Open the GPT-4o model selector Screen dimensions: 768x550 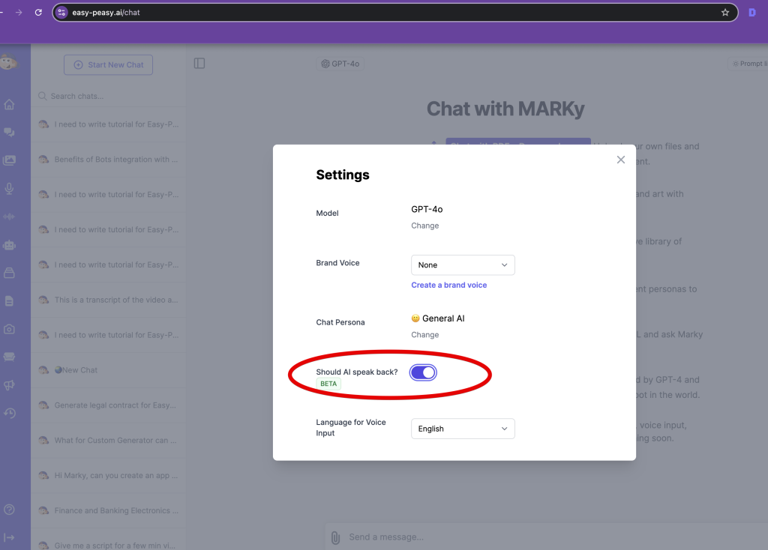[340, 64]
